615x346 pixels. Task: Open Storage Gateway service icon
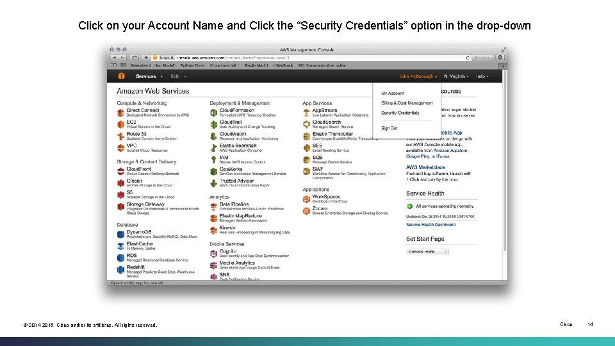(x=121, y=207)
